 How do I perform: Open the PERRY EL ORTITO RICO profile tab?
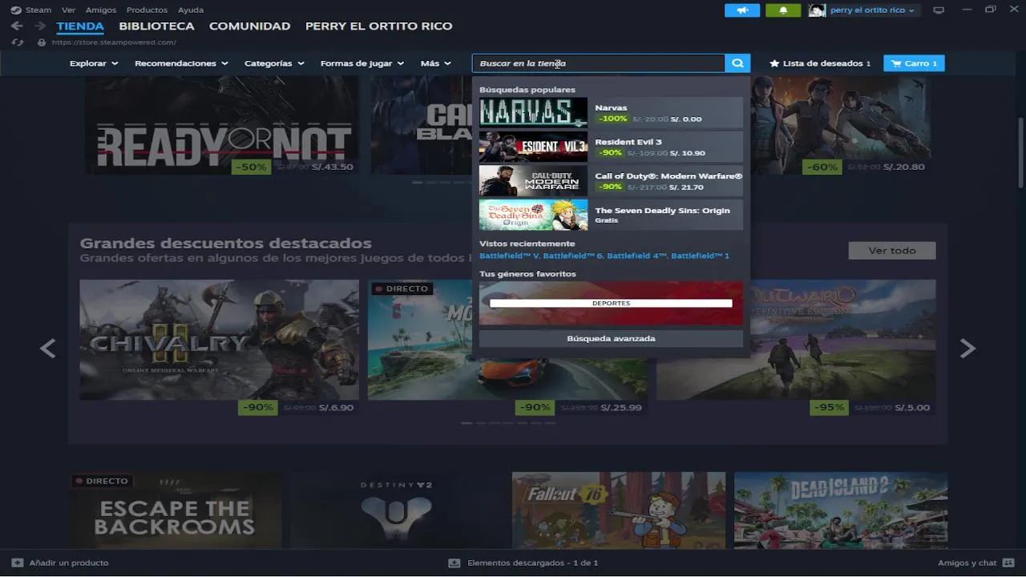click(x=378, y=26)
